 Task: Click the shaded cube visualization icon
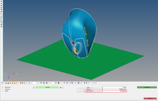59,83
